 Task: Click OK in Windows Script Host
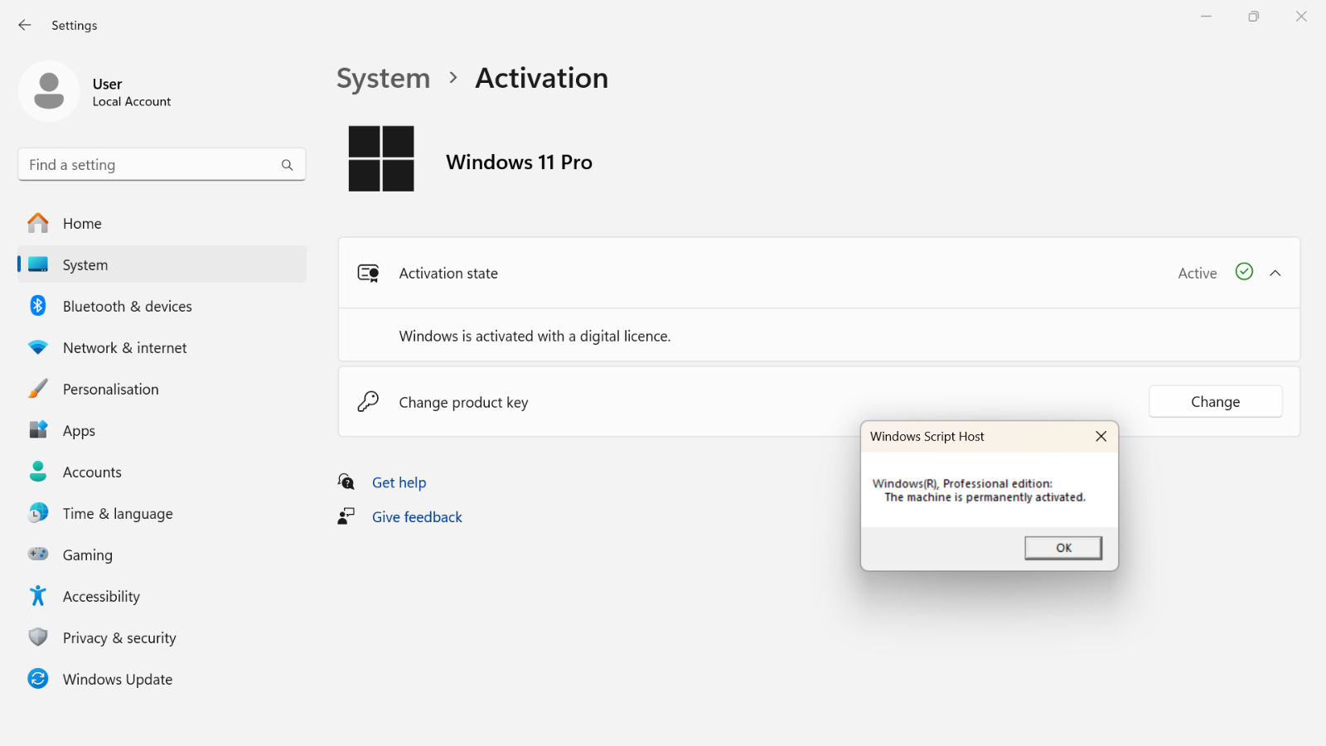tap(1063, 548)
